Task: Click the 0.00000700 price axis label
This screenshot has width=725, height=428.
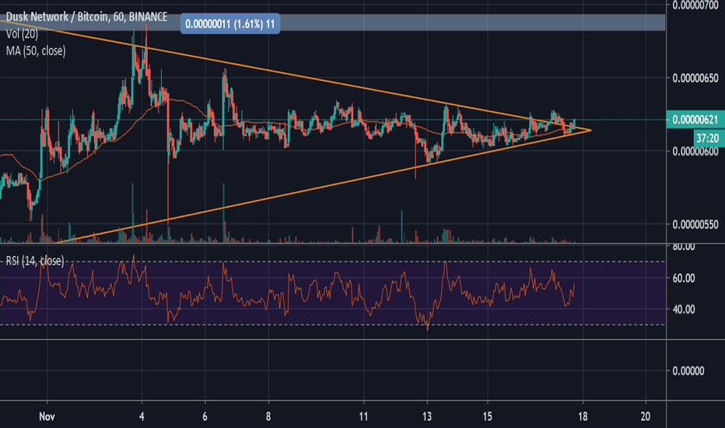Action: tap(695, 5)
